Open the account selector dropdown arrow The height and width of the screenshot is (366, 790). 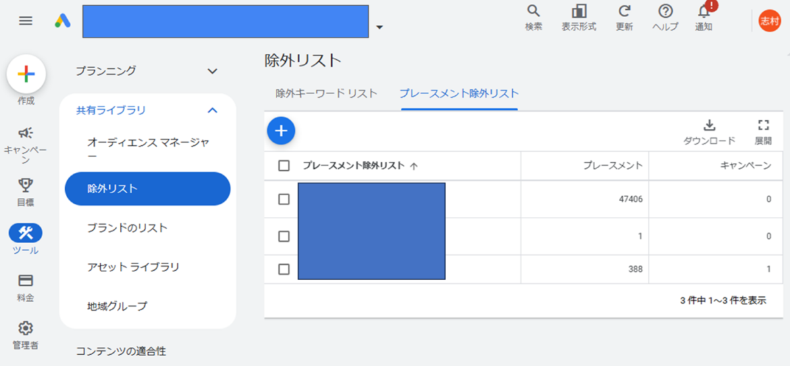(x=379, y=28)
